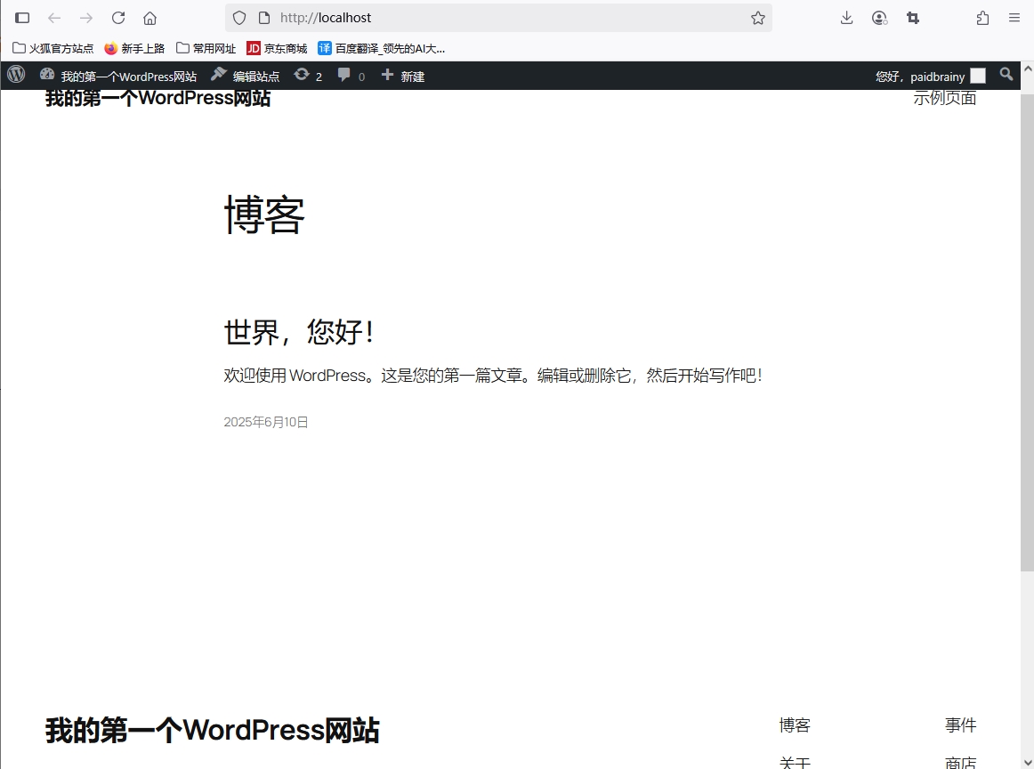Open the footer 事件 link

coord(961,725)
